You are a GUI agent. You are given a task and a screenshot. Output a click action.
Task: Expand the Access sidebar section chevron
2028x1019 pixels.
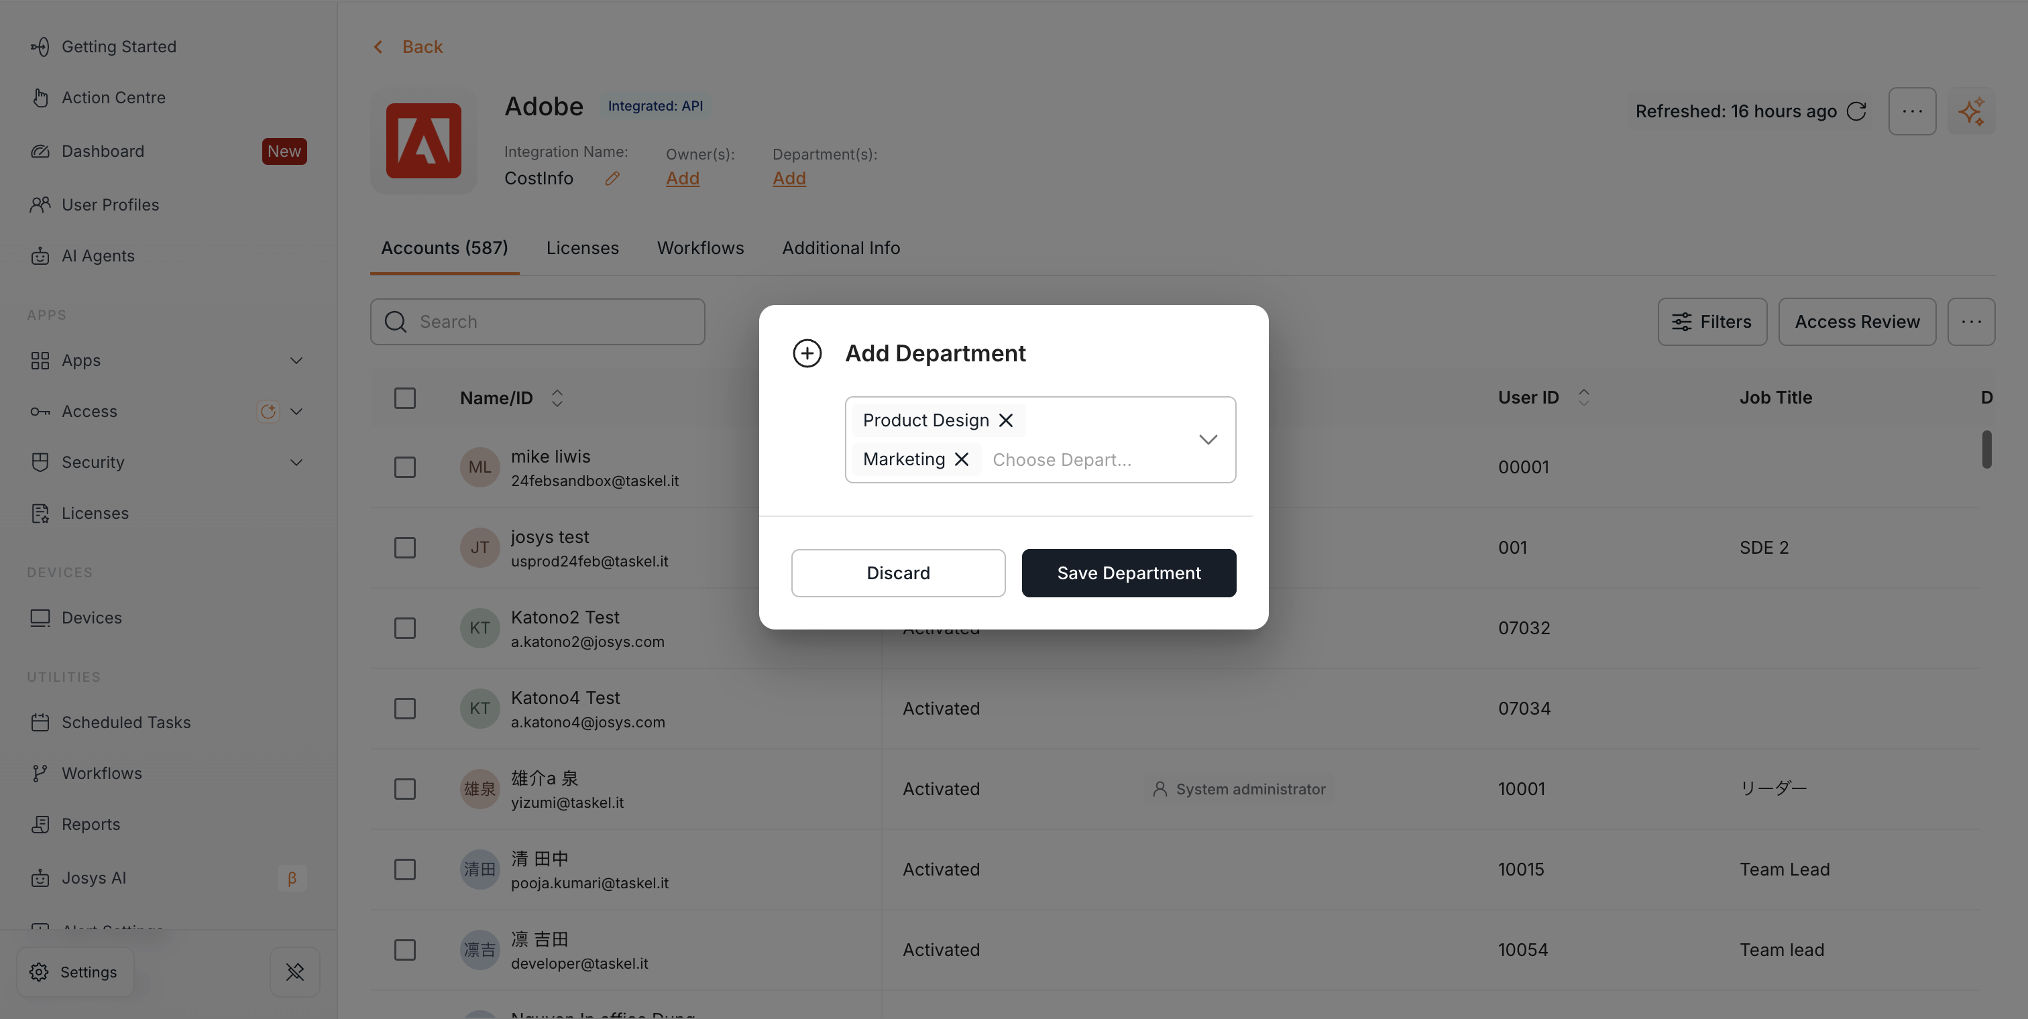pyautogui.click(x=296, y=412)
